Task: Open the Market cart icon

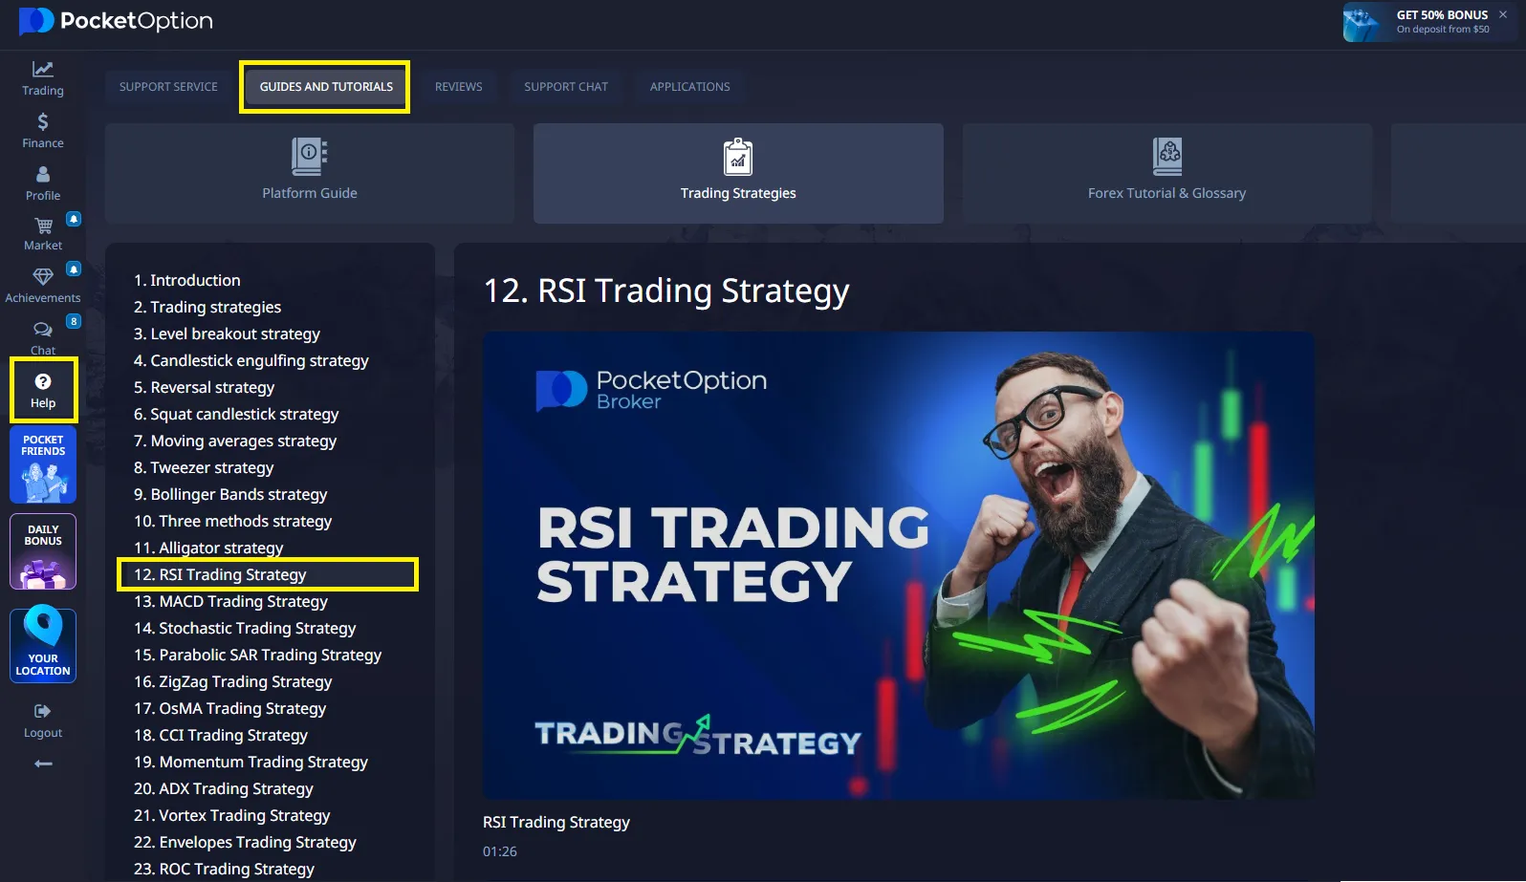Action: (43, 226)
